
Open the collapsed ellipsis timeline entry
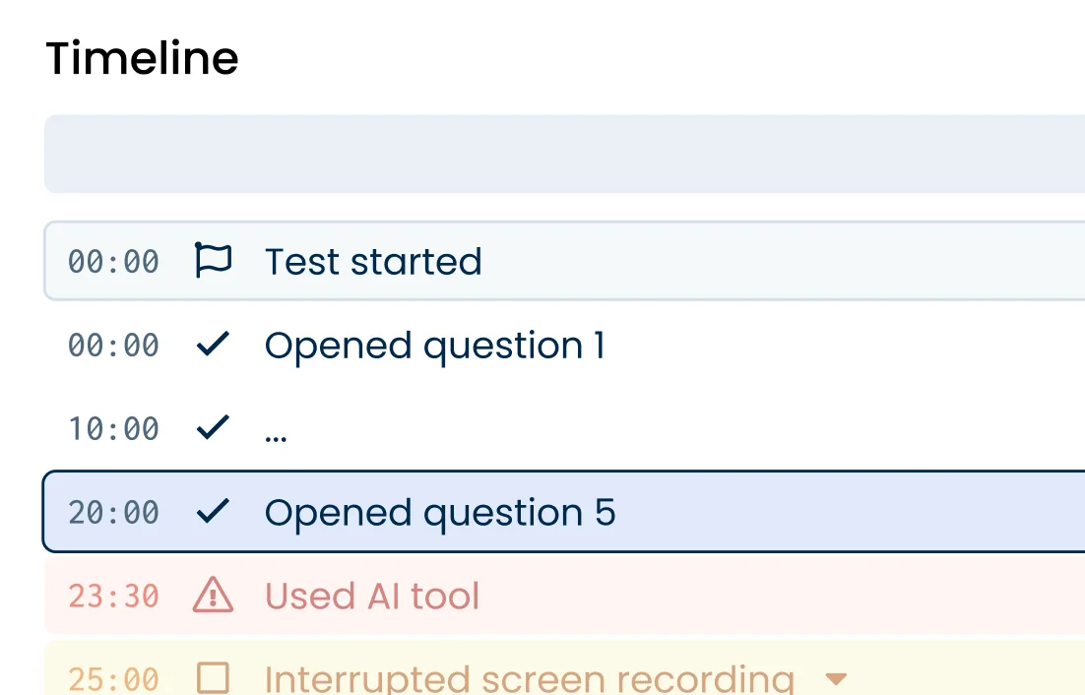(277, 430)
